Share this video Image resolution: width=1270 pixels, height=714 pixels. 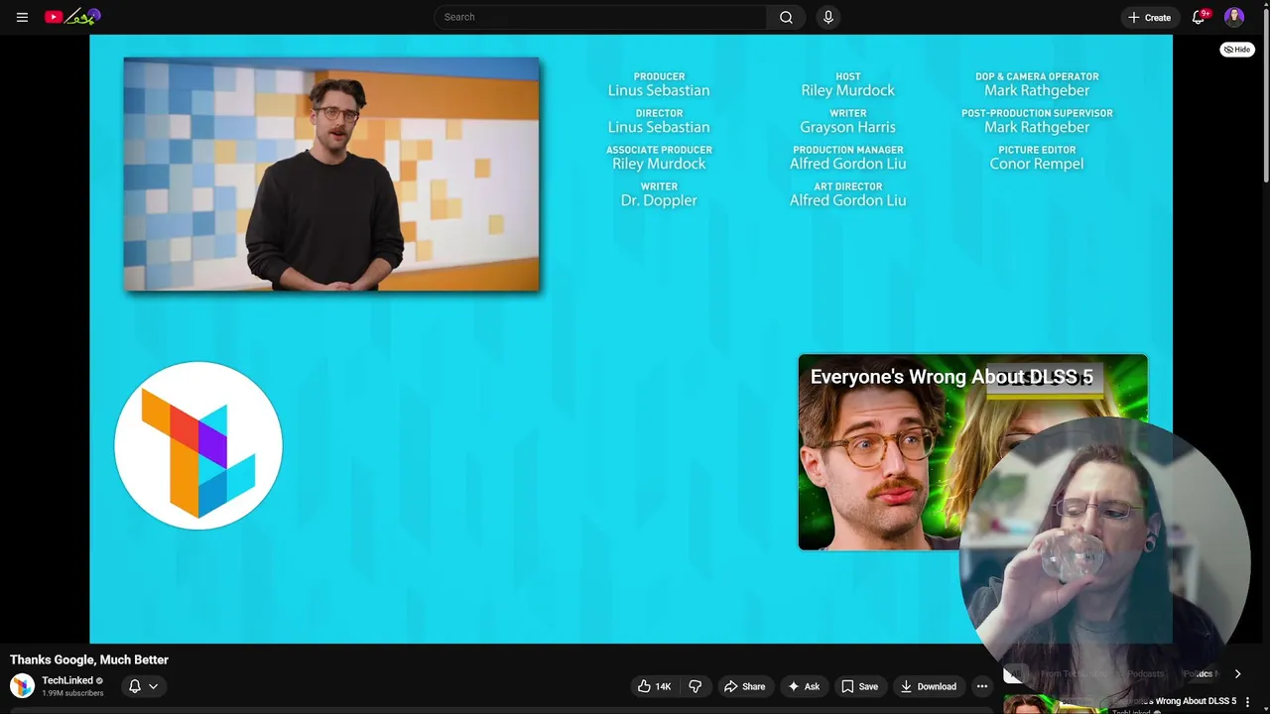(744, 686)
